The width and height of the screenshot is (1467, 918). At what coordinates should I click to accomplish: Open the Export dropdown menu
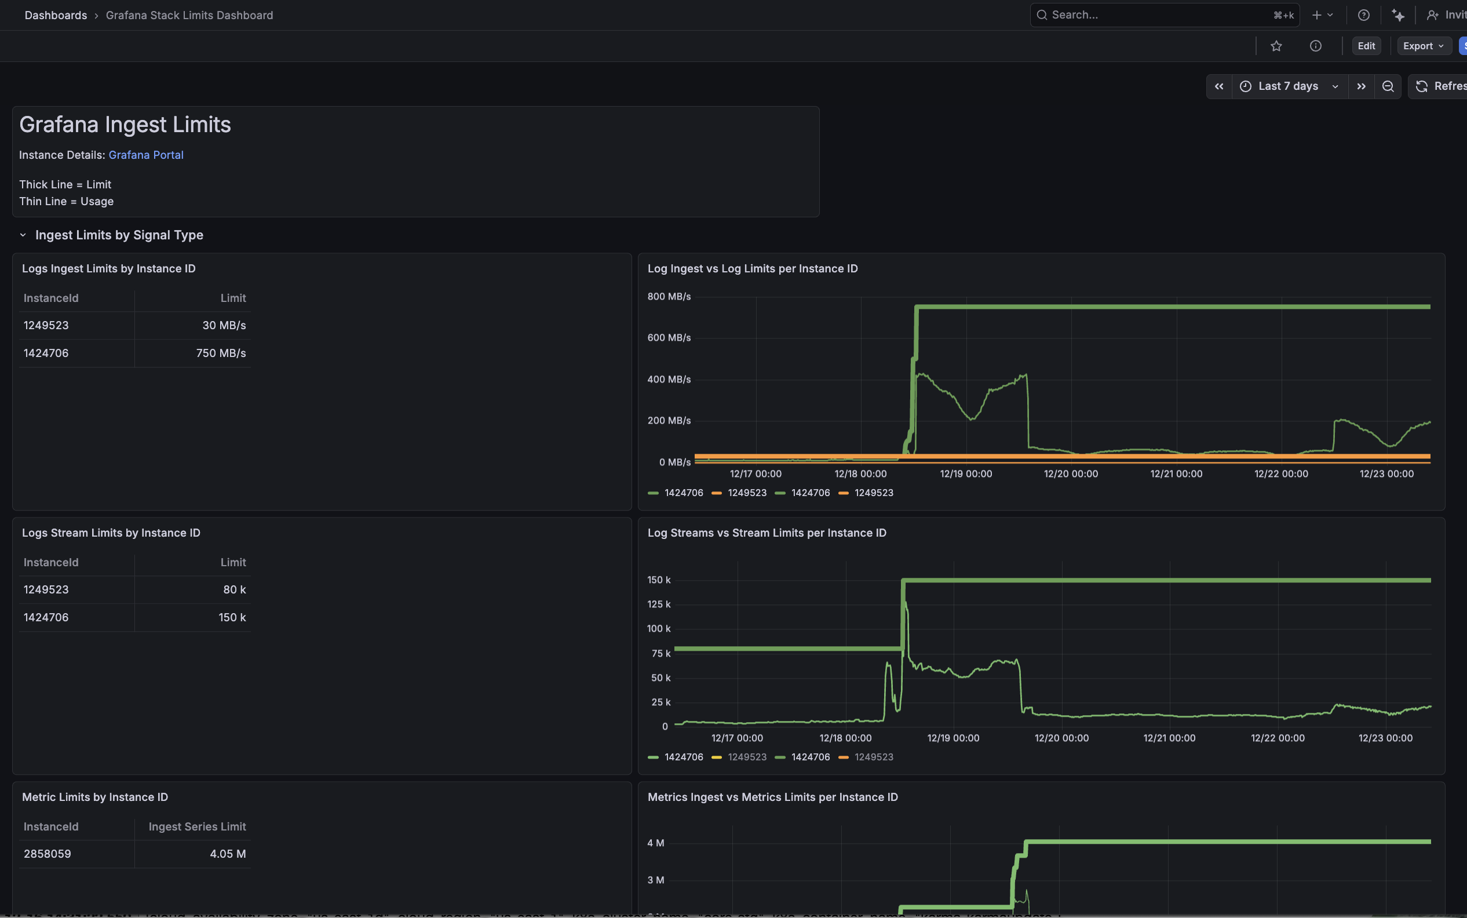point(1424,46)
